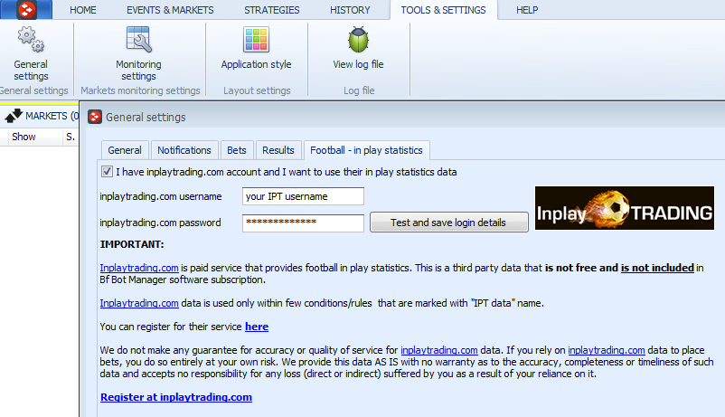The width and height of the screenshot is (725, 417).
Task: Open inplaytrading.com link after 'quality of service for'
Action: 438,350
